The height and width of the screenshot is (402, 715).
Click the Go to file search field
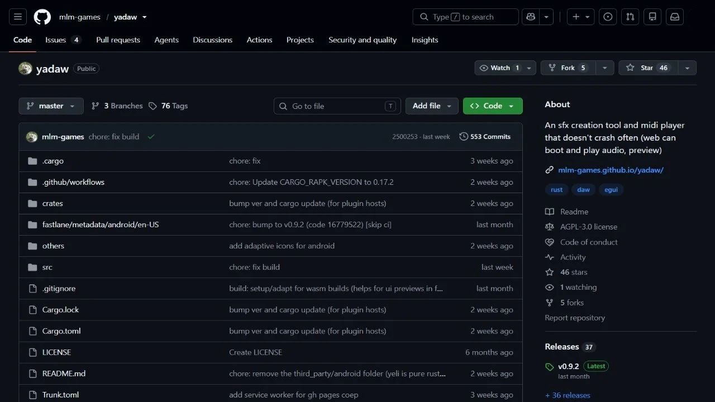tap(337, 106)
